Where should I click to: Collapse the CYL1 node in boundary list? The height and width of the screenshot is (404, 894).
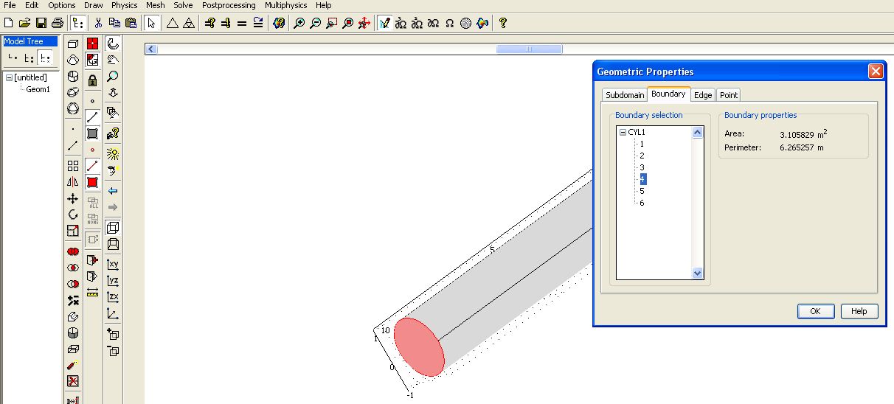point(623,133)
